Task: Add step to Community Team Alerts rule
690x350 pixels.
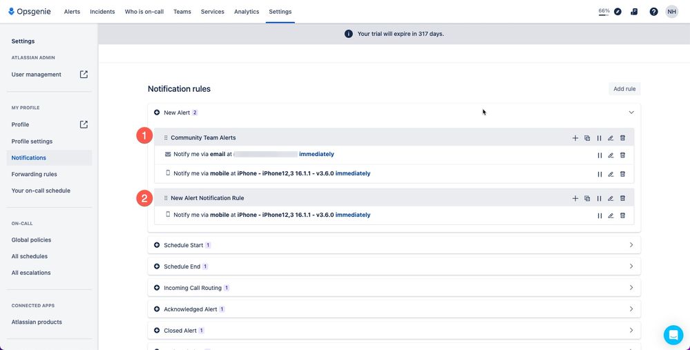Action: click(575, 138)
